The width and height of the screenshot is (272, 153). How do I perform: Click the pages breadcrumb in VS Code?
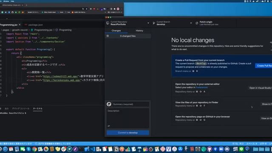click(x=6, y=30)
